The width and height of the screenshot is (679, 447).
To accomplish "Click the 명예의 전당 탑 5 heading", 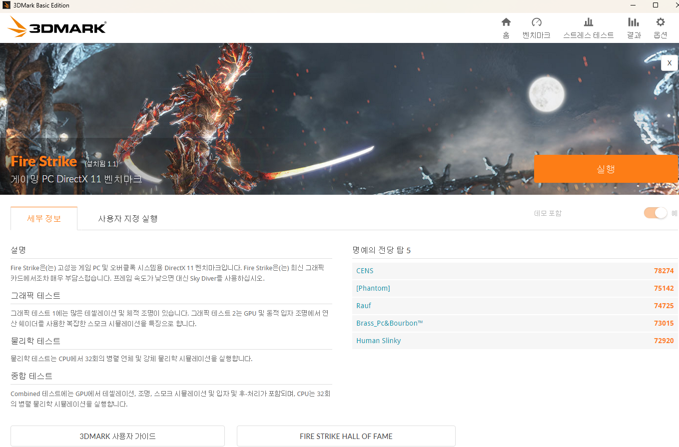I will pyautogui.click(x=382, y=250).
